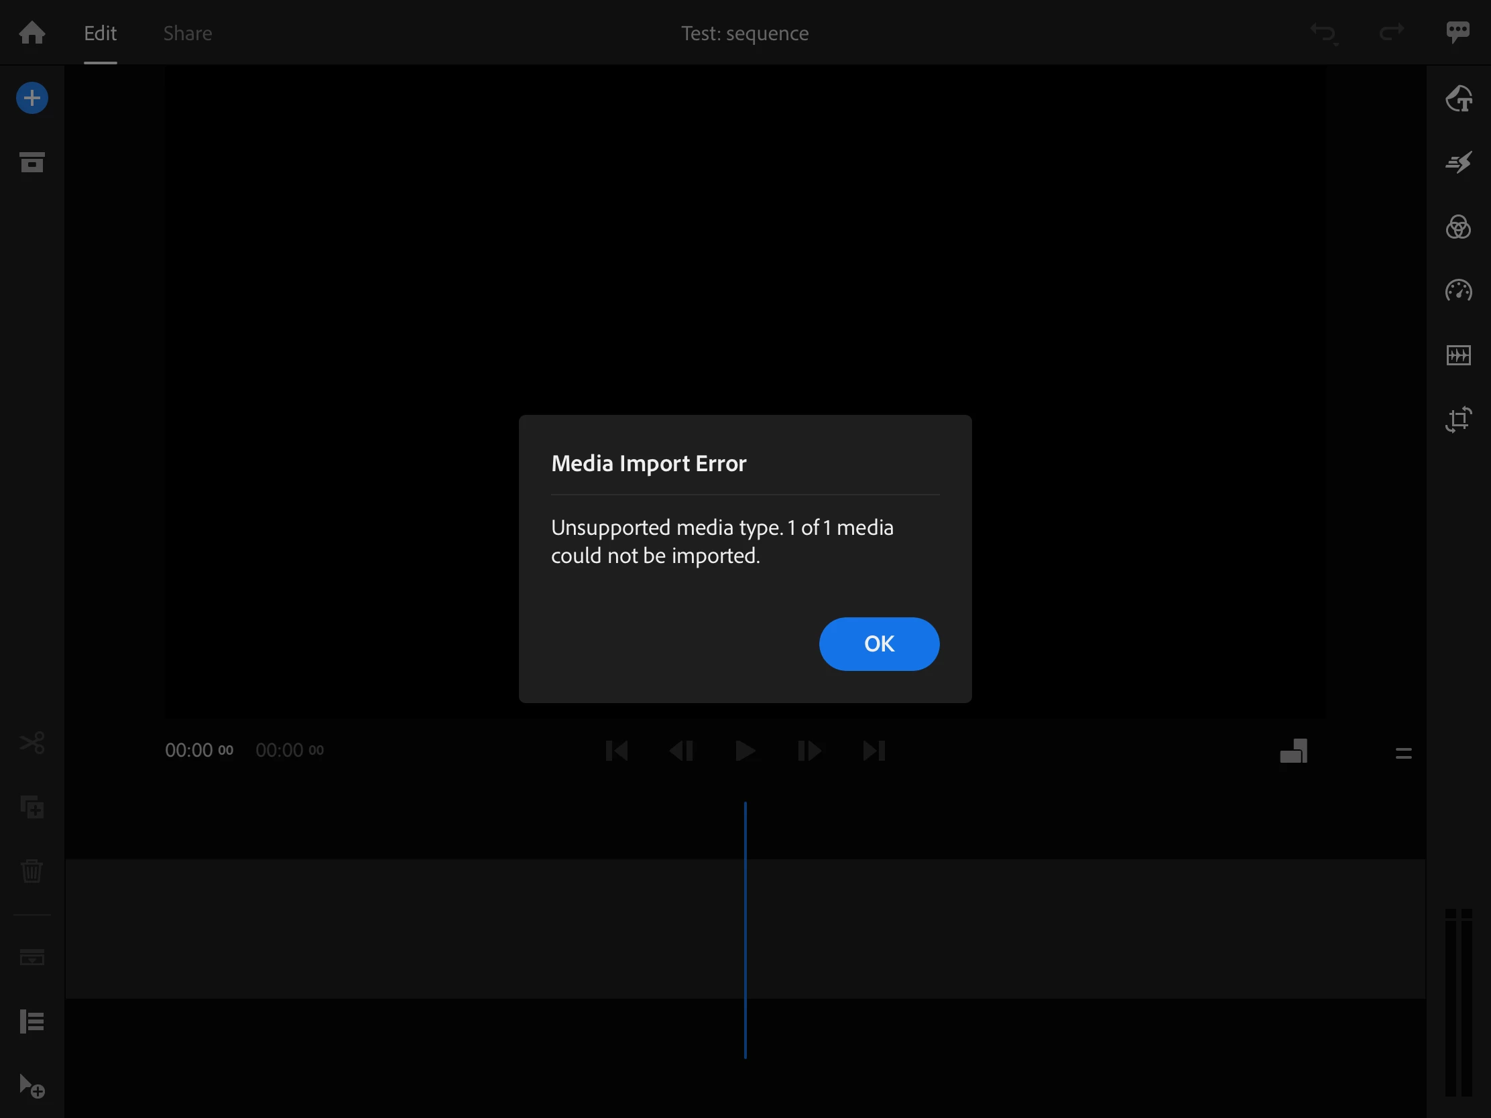
Task: Click the undo arrow dropdown
Action: point(1324,33)
